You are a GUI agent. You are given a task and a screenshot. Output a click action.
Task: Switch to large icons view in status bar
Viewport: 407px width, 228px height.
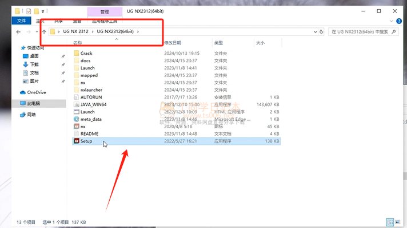(398, 222)
